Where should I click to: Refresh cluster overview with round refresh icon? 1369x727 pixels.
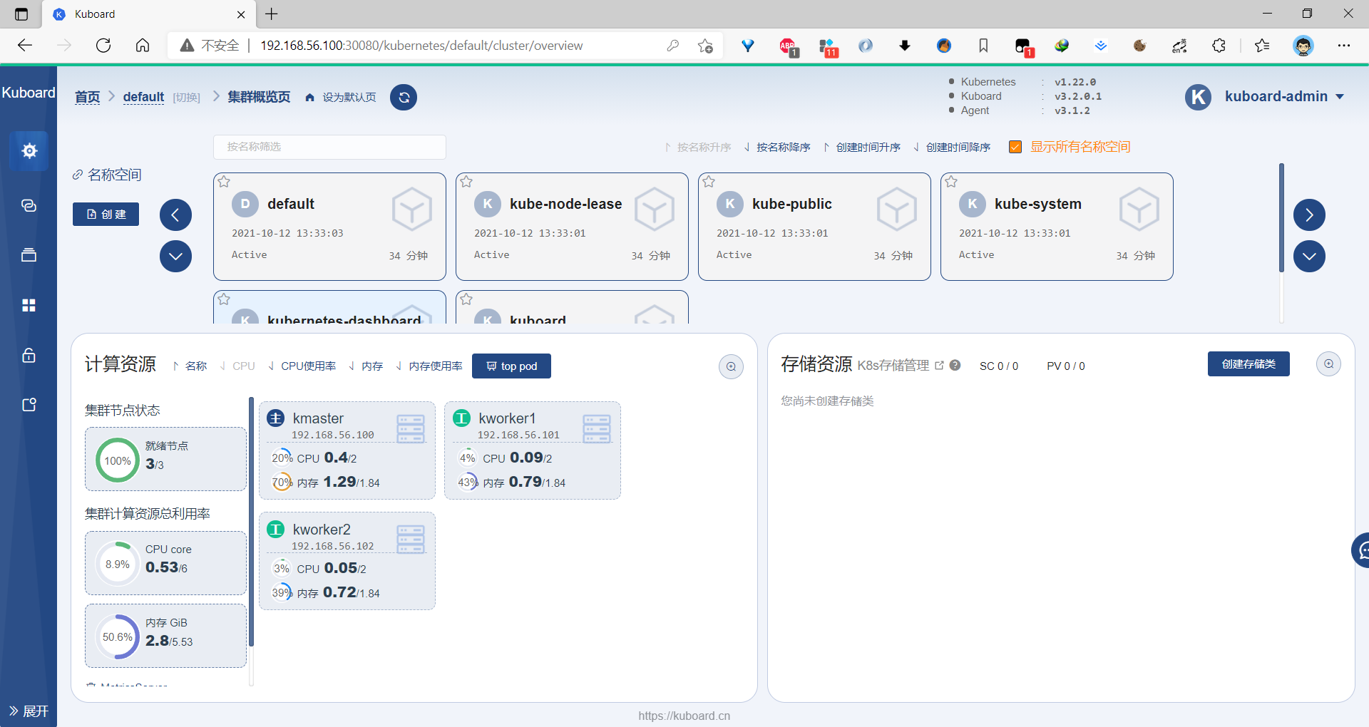(404, 97)
